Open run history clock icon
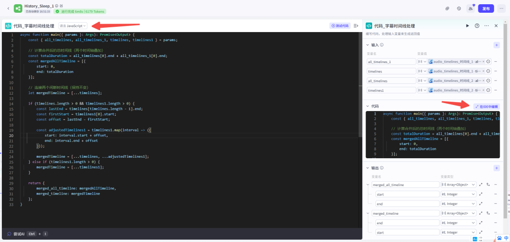 [459, 9]
